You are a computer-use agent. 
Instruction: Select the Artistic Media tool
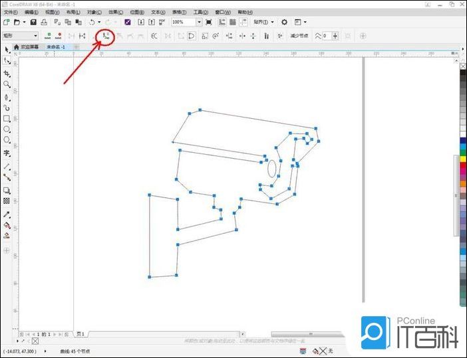click(x=7, y=108)
